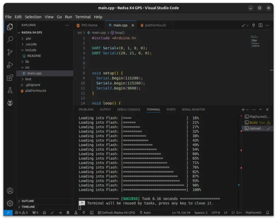This screenshot has height=220, width=277.
Task: Select the Build Task terminal entry
Action: (x=257, y=123)
